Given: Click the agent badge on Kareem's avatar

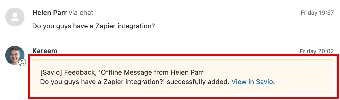Looking at the screenshot, I should (23, 63).
